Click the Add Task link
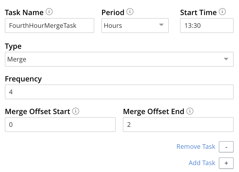The width and height of the screenshot is (239, 172). pyautogui.click(x=202, y=163)
